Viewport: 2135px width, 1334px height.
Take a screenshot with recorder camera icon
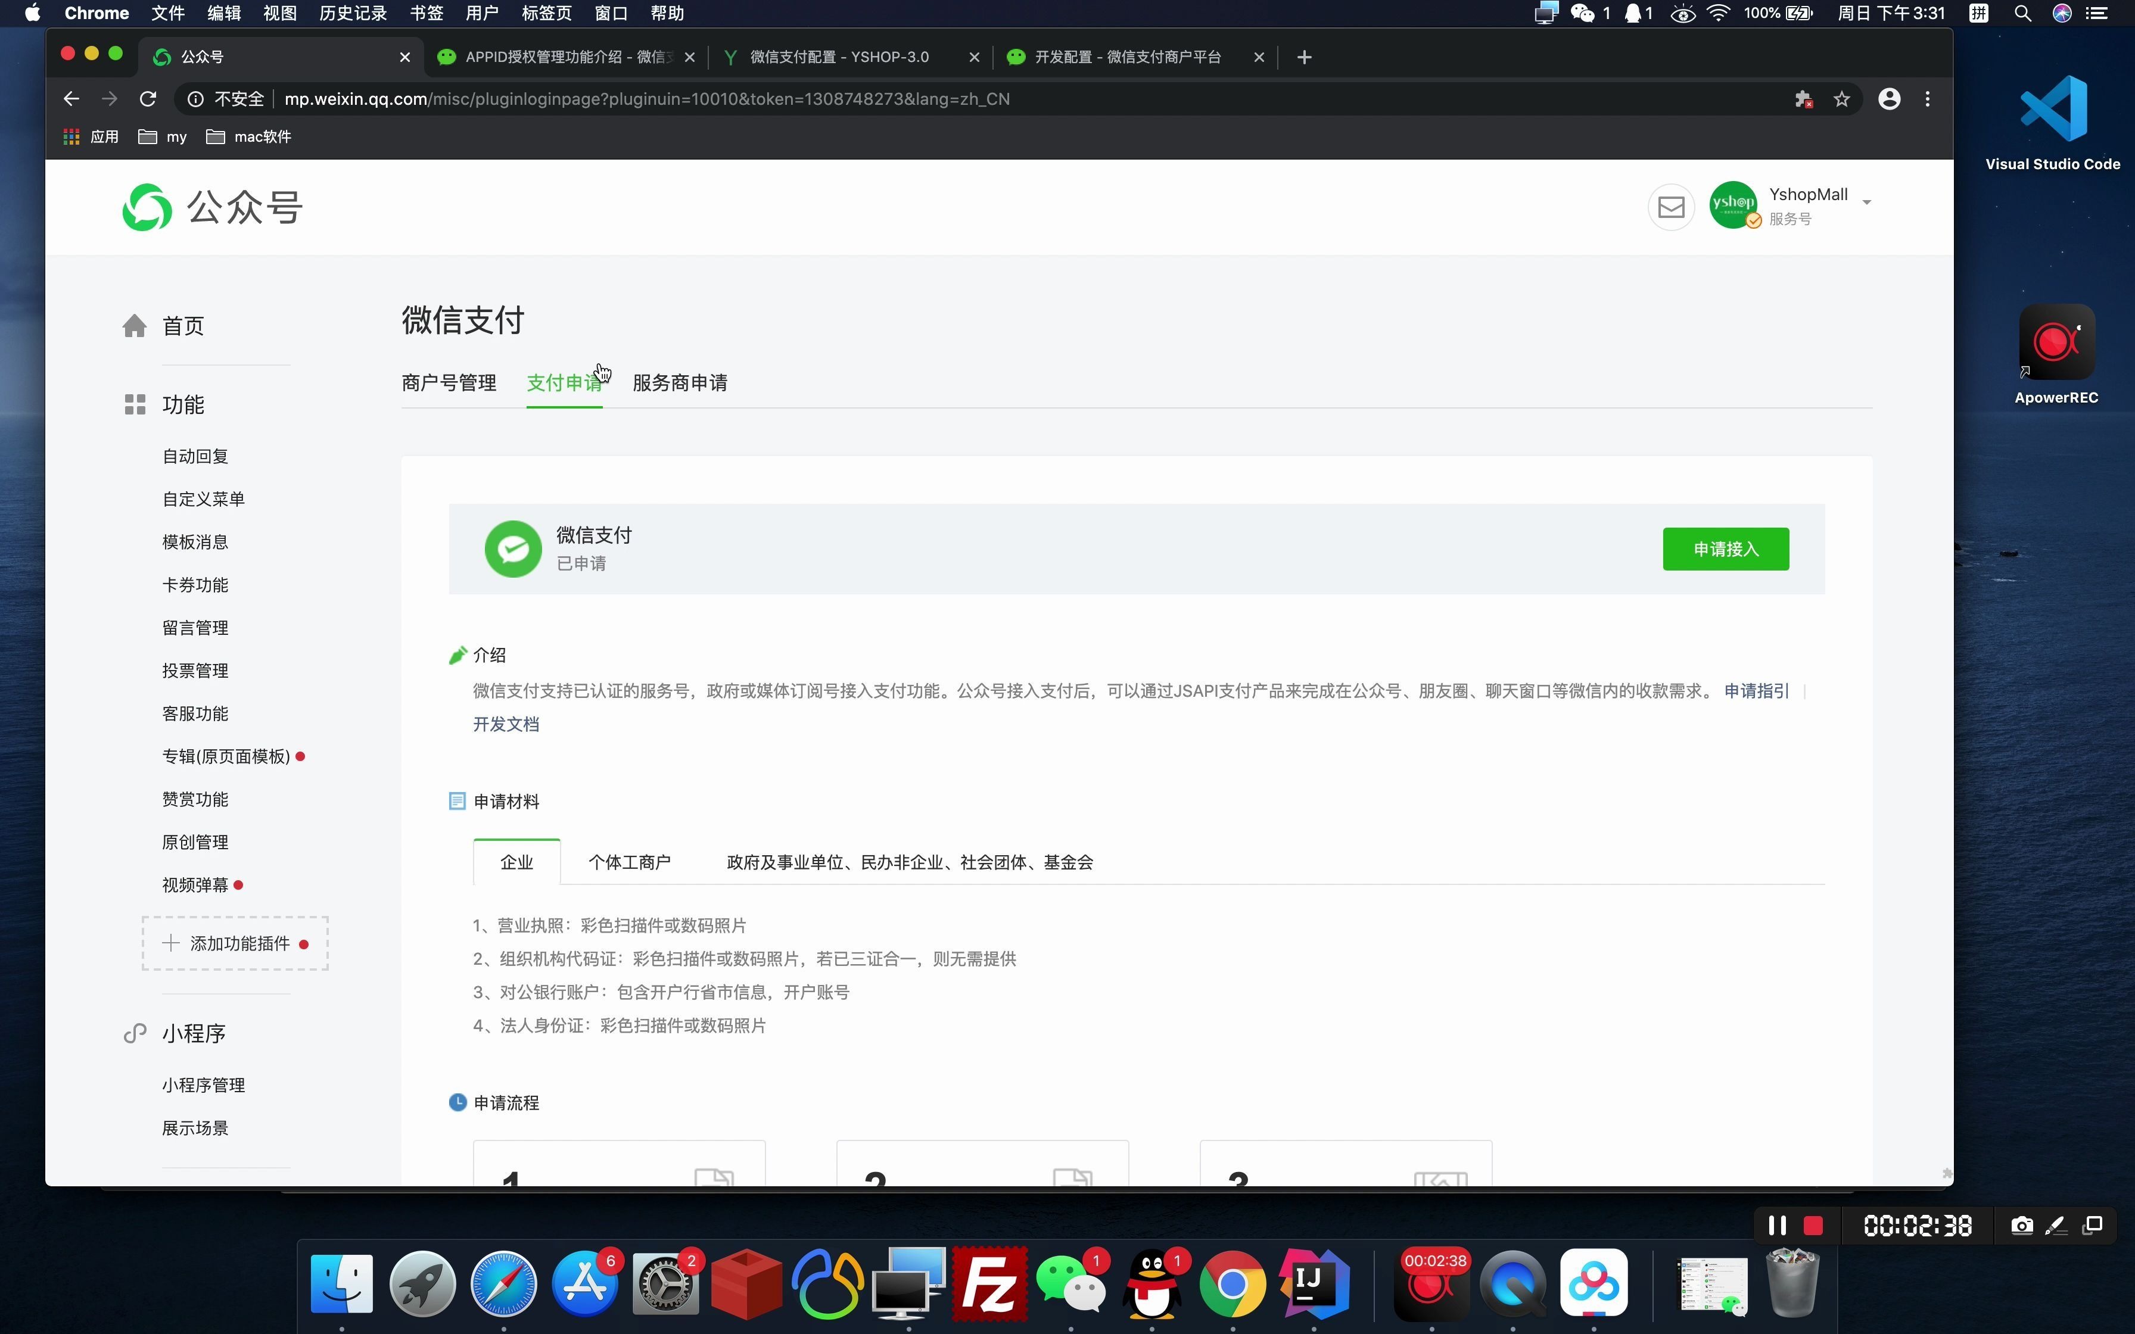click(x=2022, y=1226)
